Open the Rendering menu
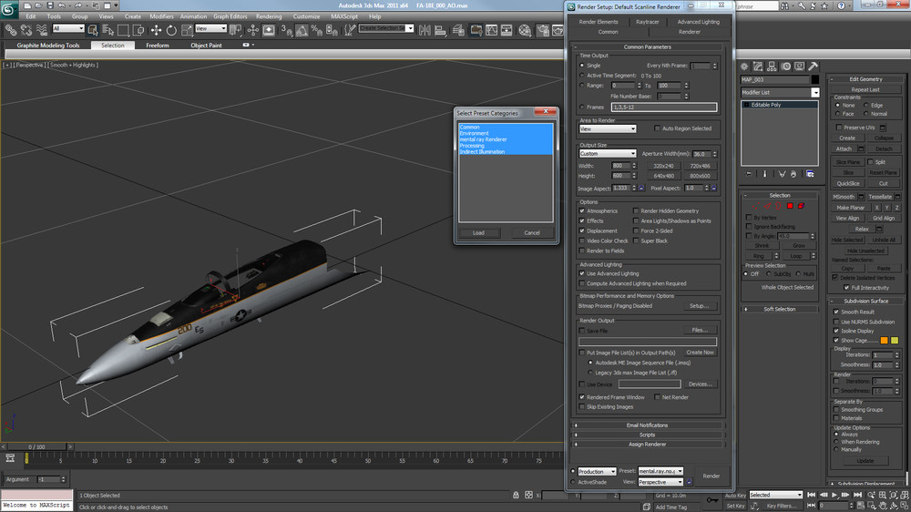This screenshot has height=512, width=911. pos(269,16)
